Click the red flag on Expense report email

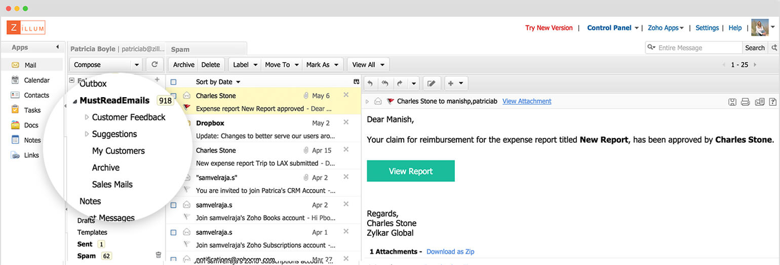[186, 108]
